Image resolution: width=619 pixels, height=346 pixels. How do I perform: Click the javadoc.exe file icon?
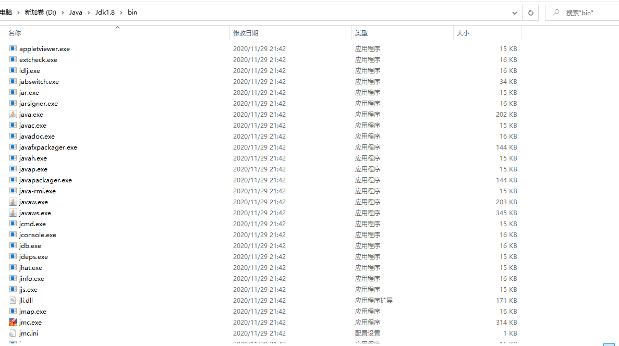coord(13,136)
